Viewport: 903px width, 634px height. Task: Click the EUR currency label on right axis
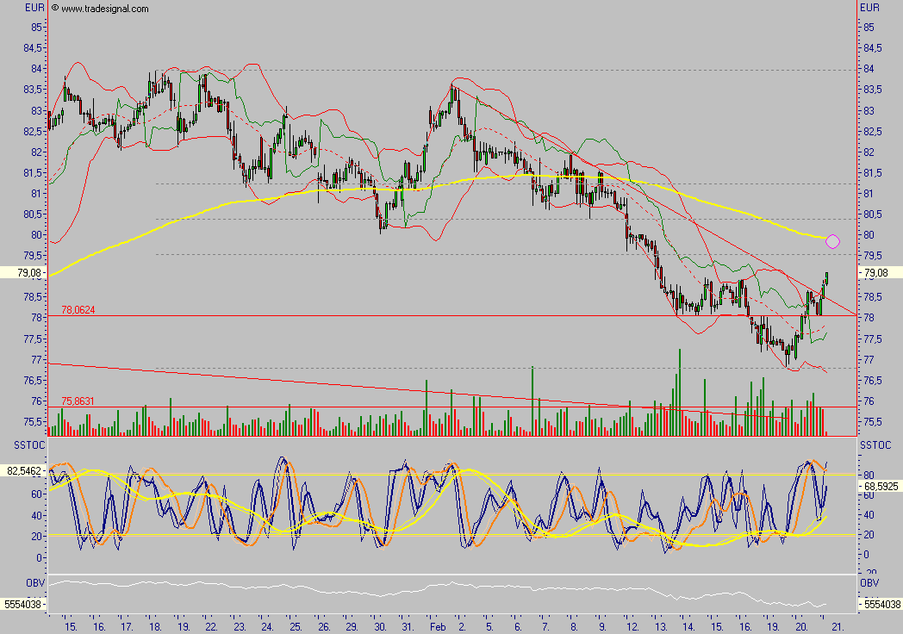point(869,8)
